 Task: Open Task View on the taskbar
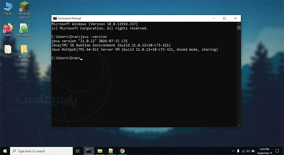click(78, 151)
